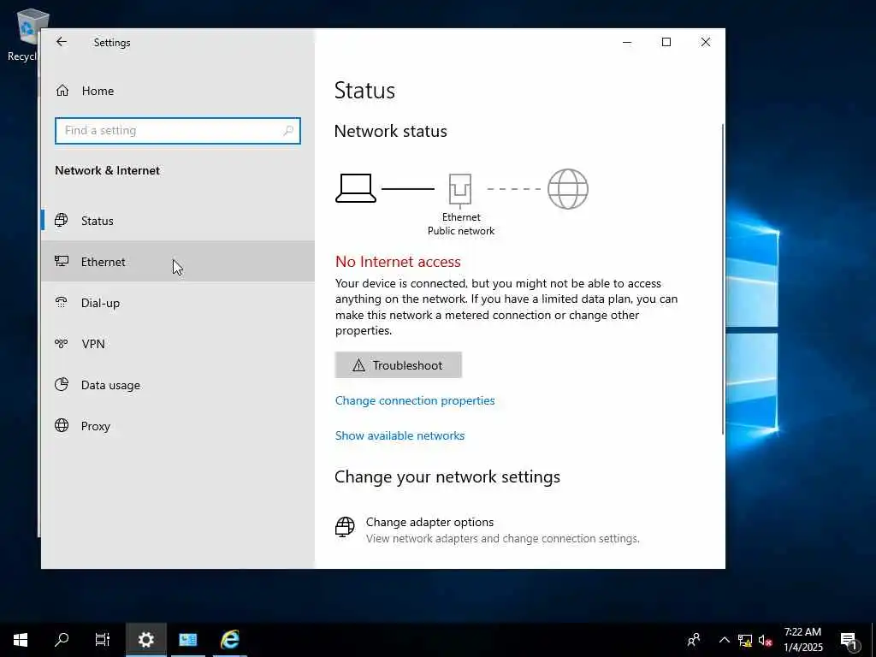Viewport: 876px width, 657px height.
Task: Open the Action Center notifications icon
Action: tap(849, 640)
